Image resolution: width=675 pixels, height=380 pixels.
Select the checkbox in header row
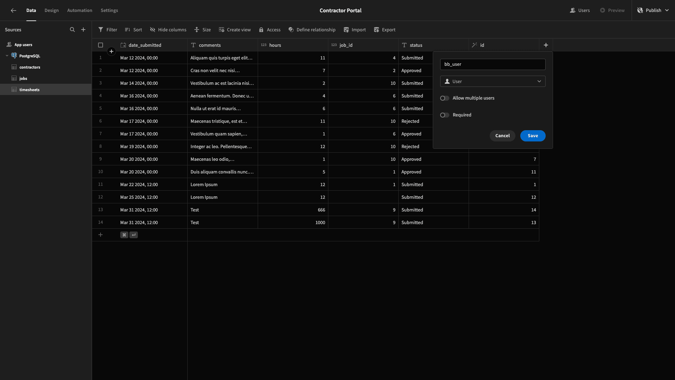coord(101,45)
